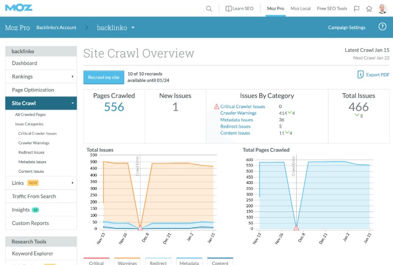Click Moz Pro header title

pos(17,28)
